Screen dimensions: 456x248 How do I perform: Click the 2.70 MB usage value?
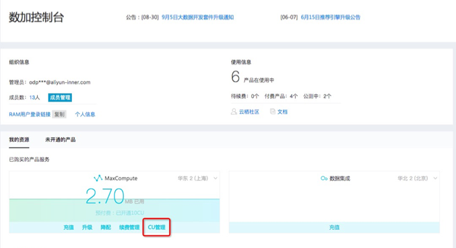tap(105, 196)
